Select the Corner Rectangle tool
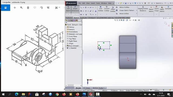The width and height of the screenshot is (173, 97). coord(81,11)
